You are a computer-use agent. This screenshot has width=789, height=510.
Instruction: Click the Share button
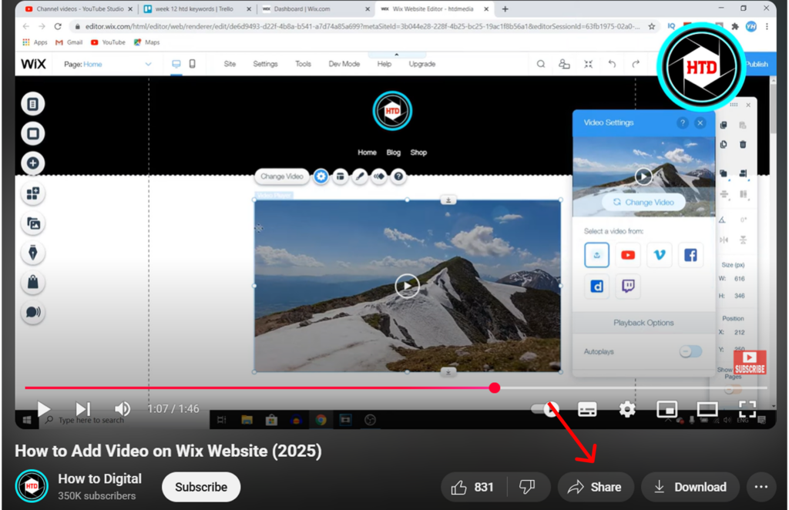tap(596, 487)
